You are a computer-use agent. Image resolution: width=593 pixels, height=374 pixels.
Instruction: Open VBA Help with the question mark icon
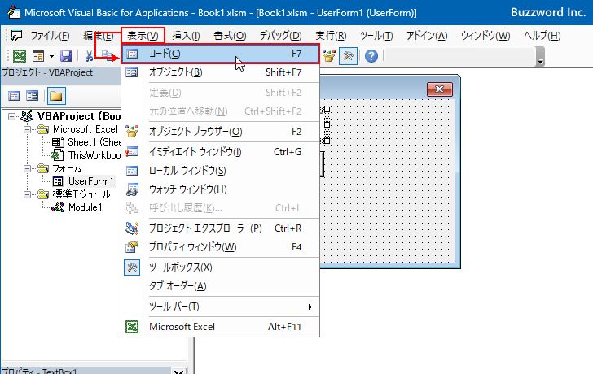point(371,56)
